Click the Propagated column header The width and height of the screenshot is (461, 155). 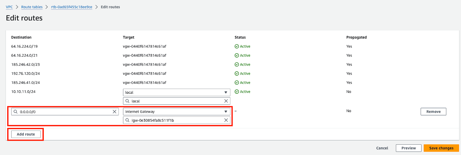[356, 37]
